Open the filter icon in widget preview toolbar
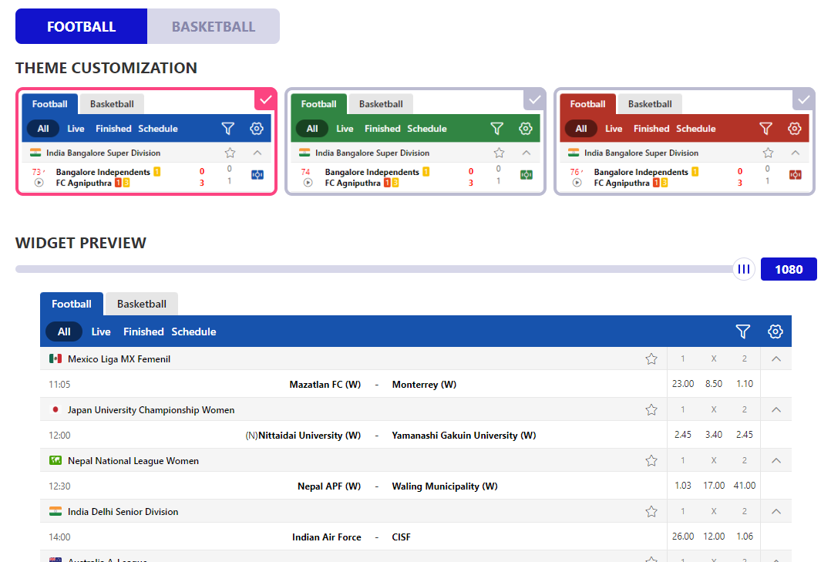 pos(742,331)
